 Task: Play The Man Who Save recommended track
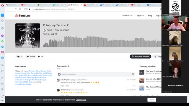pyautogui.click(x=142, y=72)
